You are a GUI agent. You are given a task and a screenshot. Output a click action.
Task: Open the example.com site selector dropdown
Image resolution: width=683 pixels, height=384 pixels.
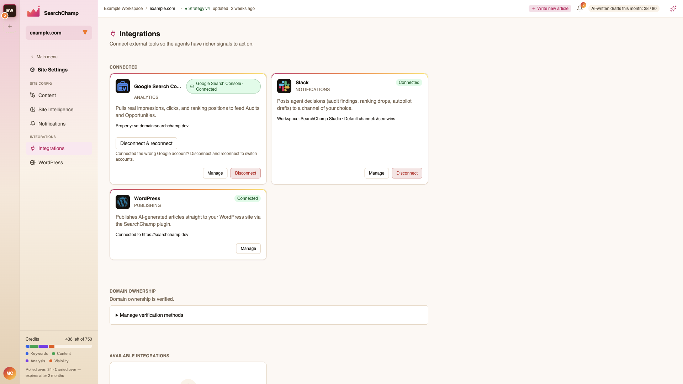click(59, 33)
